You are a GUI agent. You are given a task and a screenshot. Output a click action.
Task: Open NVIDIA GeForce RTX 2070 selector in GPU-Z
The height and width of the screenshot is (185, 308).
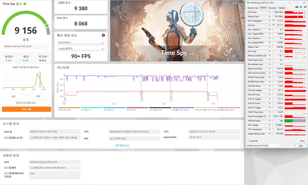264,146
